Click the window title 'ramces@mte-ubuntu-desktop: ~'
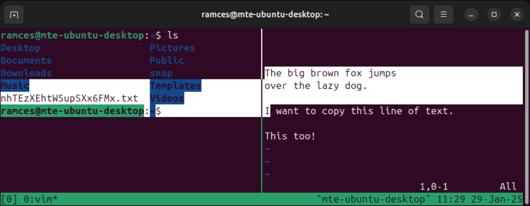Screen dimensions: 530x206 pos(265,15)
